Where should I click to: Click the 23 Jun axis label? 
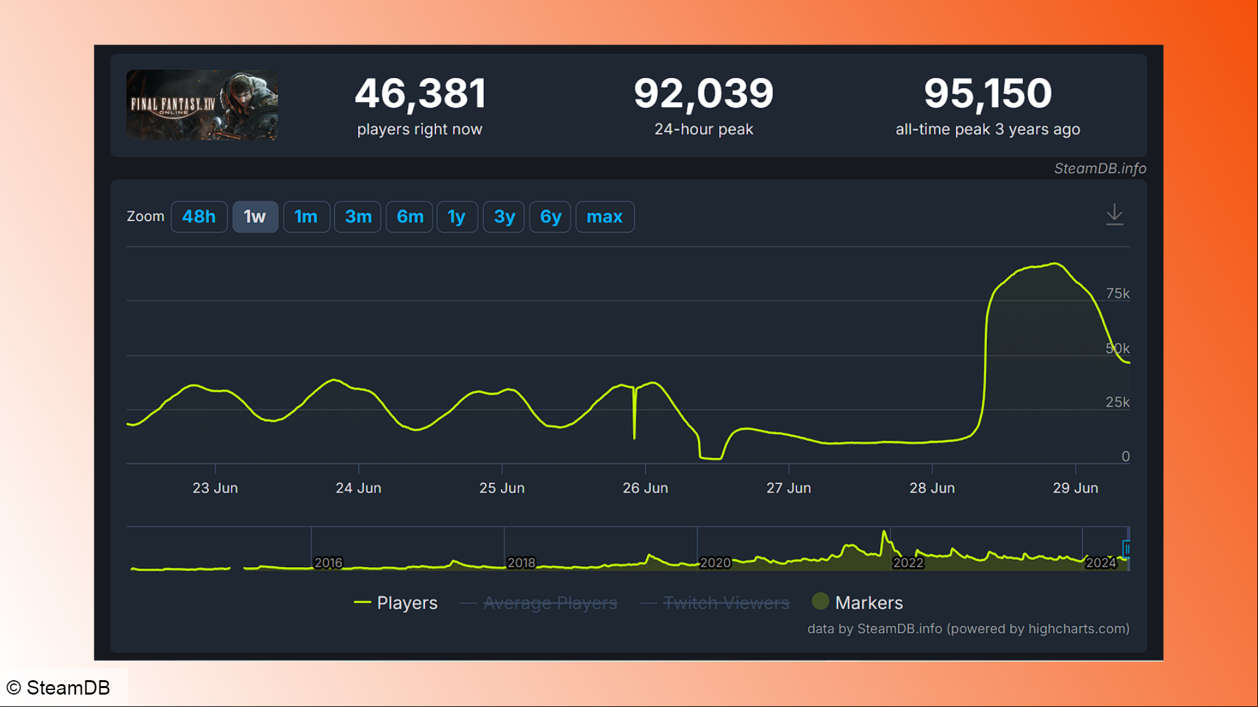pos(215,488)
